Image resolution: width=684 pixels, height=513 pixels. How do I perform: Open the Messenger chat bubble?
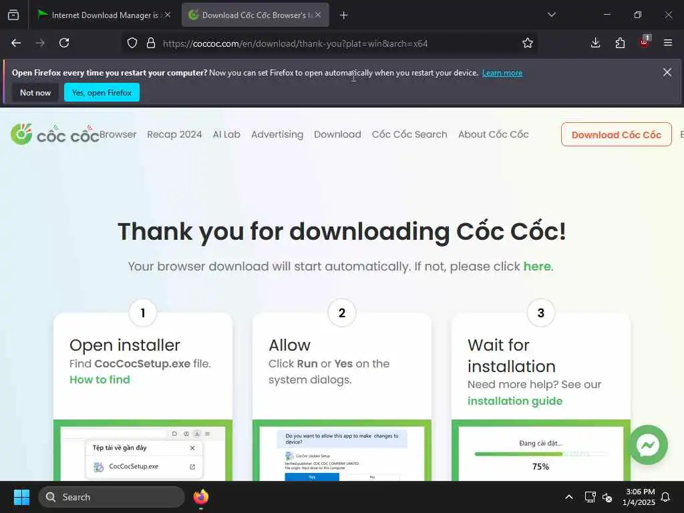click(x=648, y=445)
